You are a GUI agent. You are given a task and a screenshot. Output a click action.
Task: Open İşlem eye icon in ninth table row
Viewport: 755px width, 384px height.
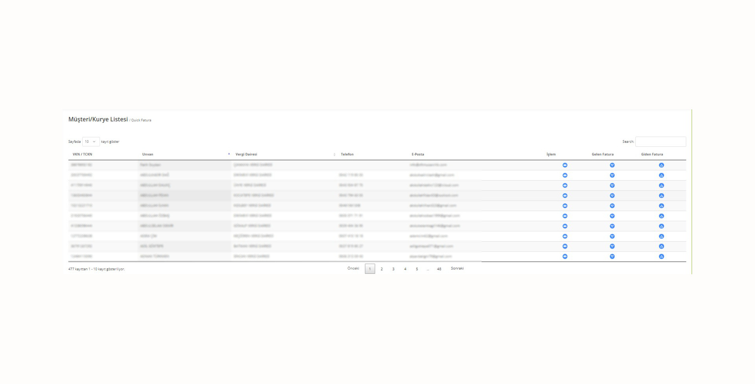click(565, 246)
